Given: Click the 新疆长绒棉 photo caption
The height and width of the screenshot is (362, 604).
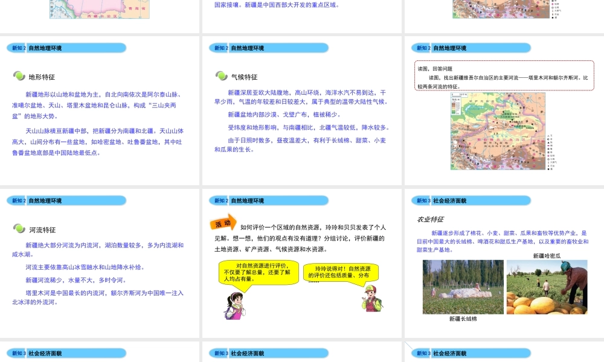Looking at the screenshot, I should [x=463, y=319].
